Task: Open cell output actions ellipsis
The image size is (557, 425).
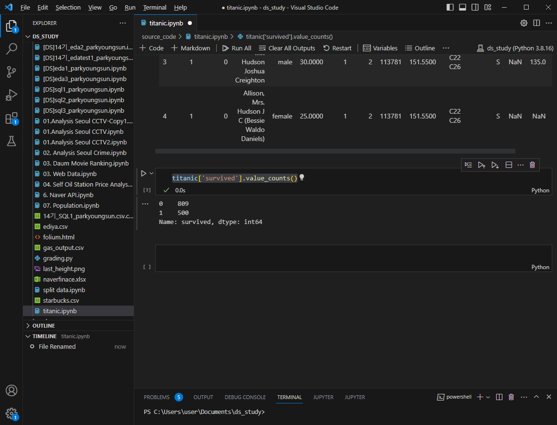Action: pyautogui.click(x=145, y=204)
